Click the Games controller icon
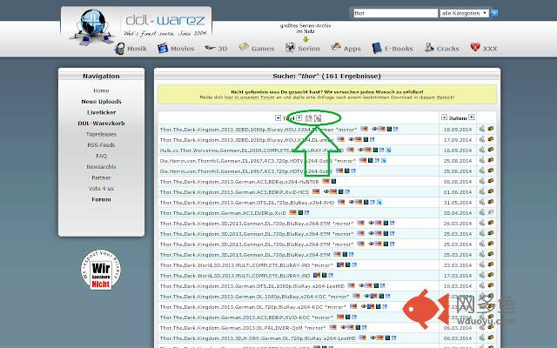 coord(244,47)
